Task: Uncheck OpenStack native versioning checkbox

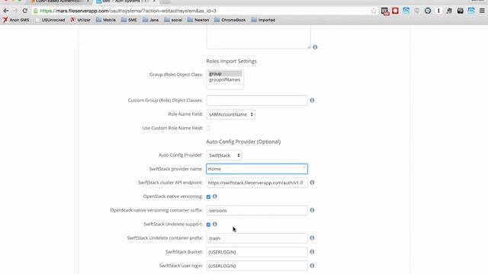Action: (208, 196)
